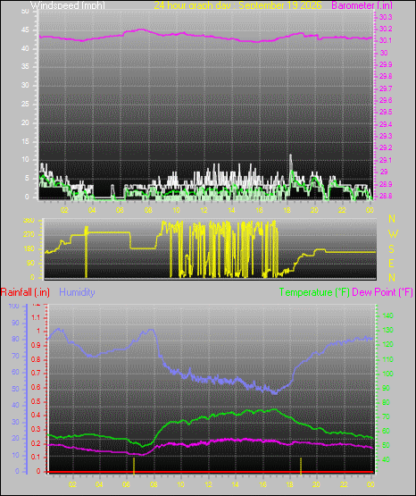Screen dimensions: 416x496
Task: Click the humidity peak near 08 hours
Action: 152,331
